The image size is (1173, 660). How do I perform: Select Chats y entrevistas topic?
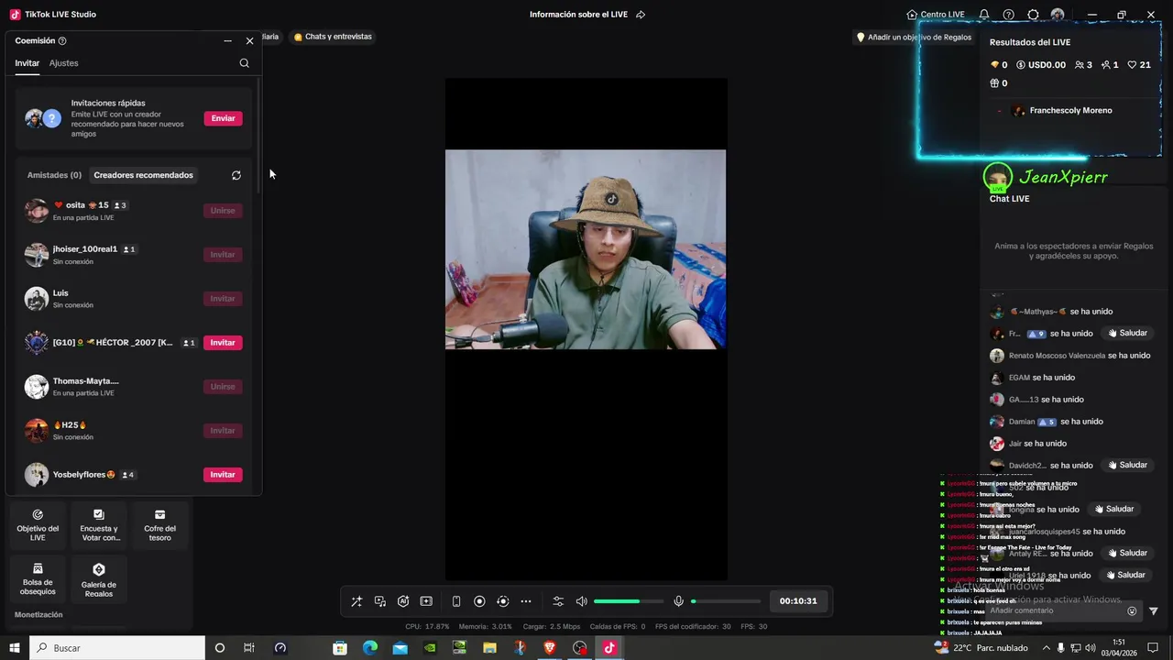[x=333, y=37]
